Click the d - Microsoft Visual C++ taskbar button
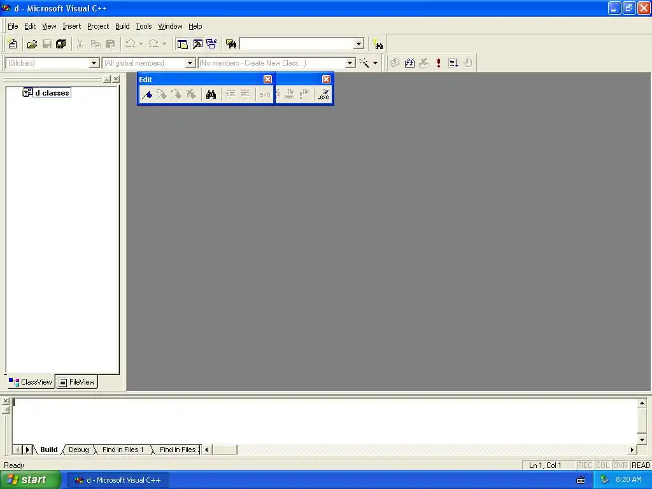The width and height of the screenshot is (652, 489). (x=118, y=480)
